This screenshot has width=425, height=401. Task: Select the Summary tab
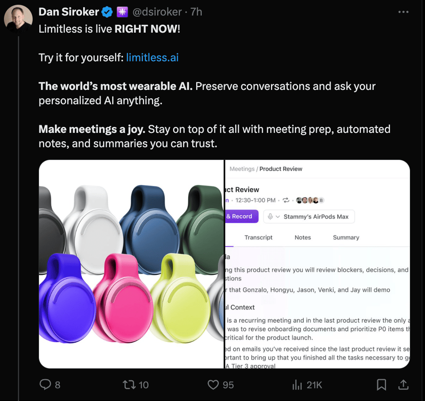point(346,238)
